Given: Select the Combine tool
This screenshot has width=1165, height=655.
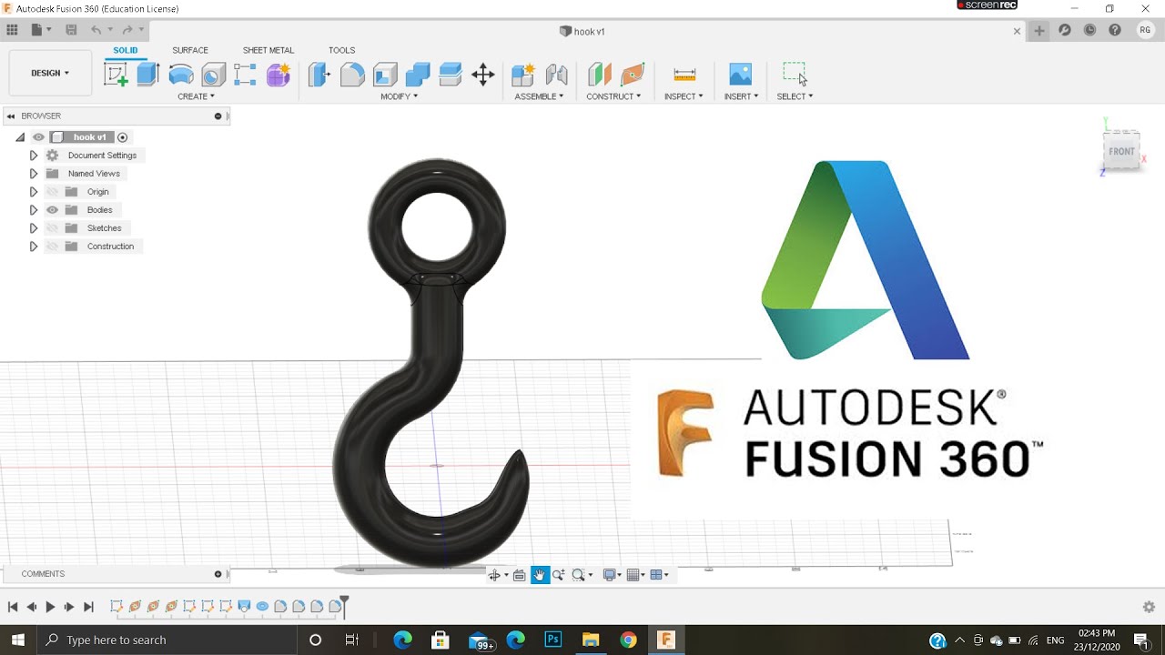Looking at the screenshot, I should click(418, 75).
